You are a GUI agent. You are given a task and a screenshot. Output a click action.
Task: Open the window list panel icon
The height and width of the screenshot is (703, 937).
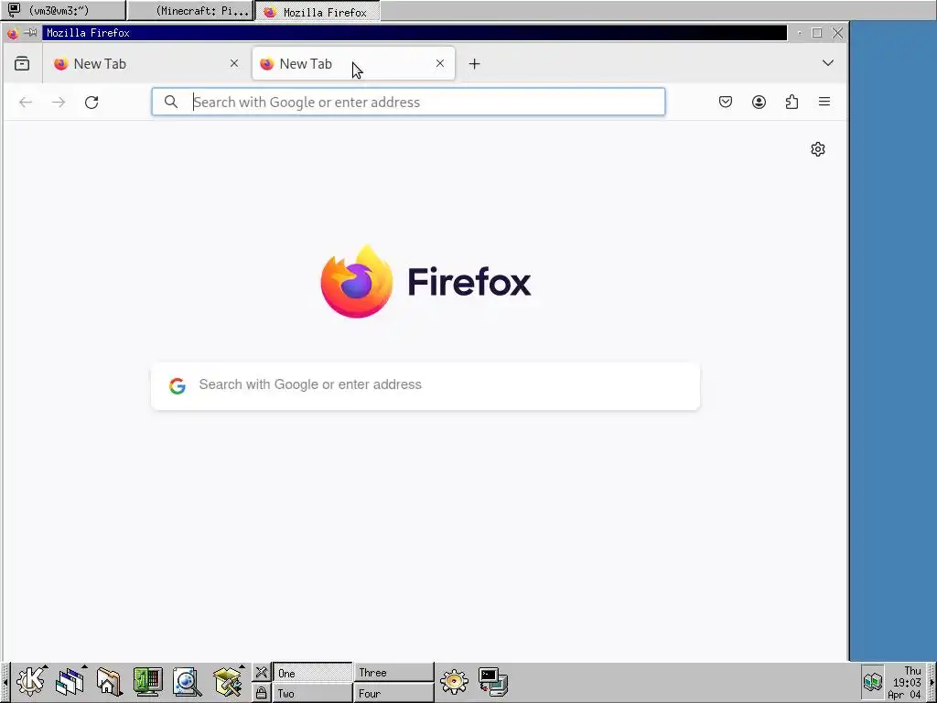point(70,681)
